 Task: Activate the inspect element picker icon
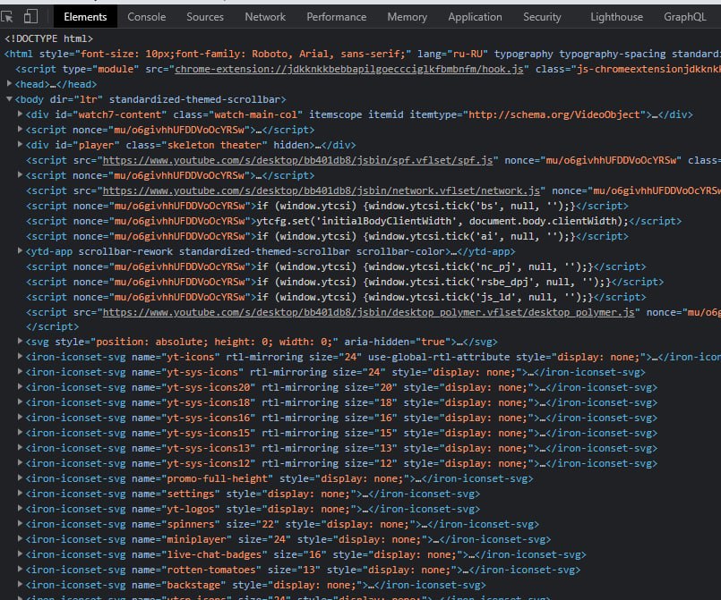pyautogui.click(x=7, y=17)
